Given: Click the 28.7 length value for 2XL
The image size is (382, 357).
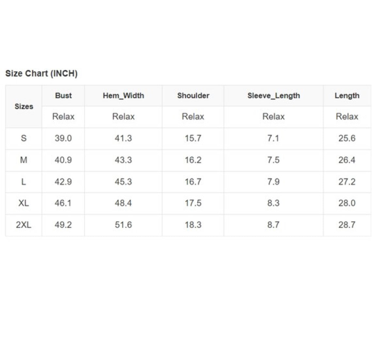Looking at the screenshot, I should click(347, 225).
